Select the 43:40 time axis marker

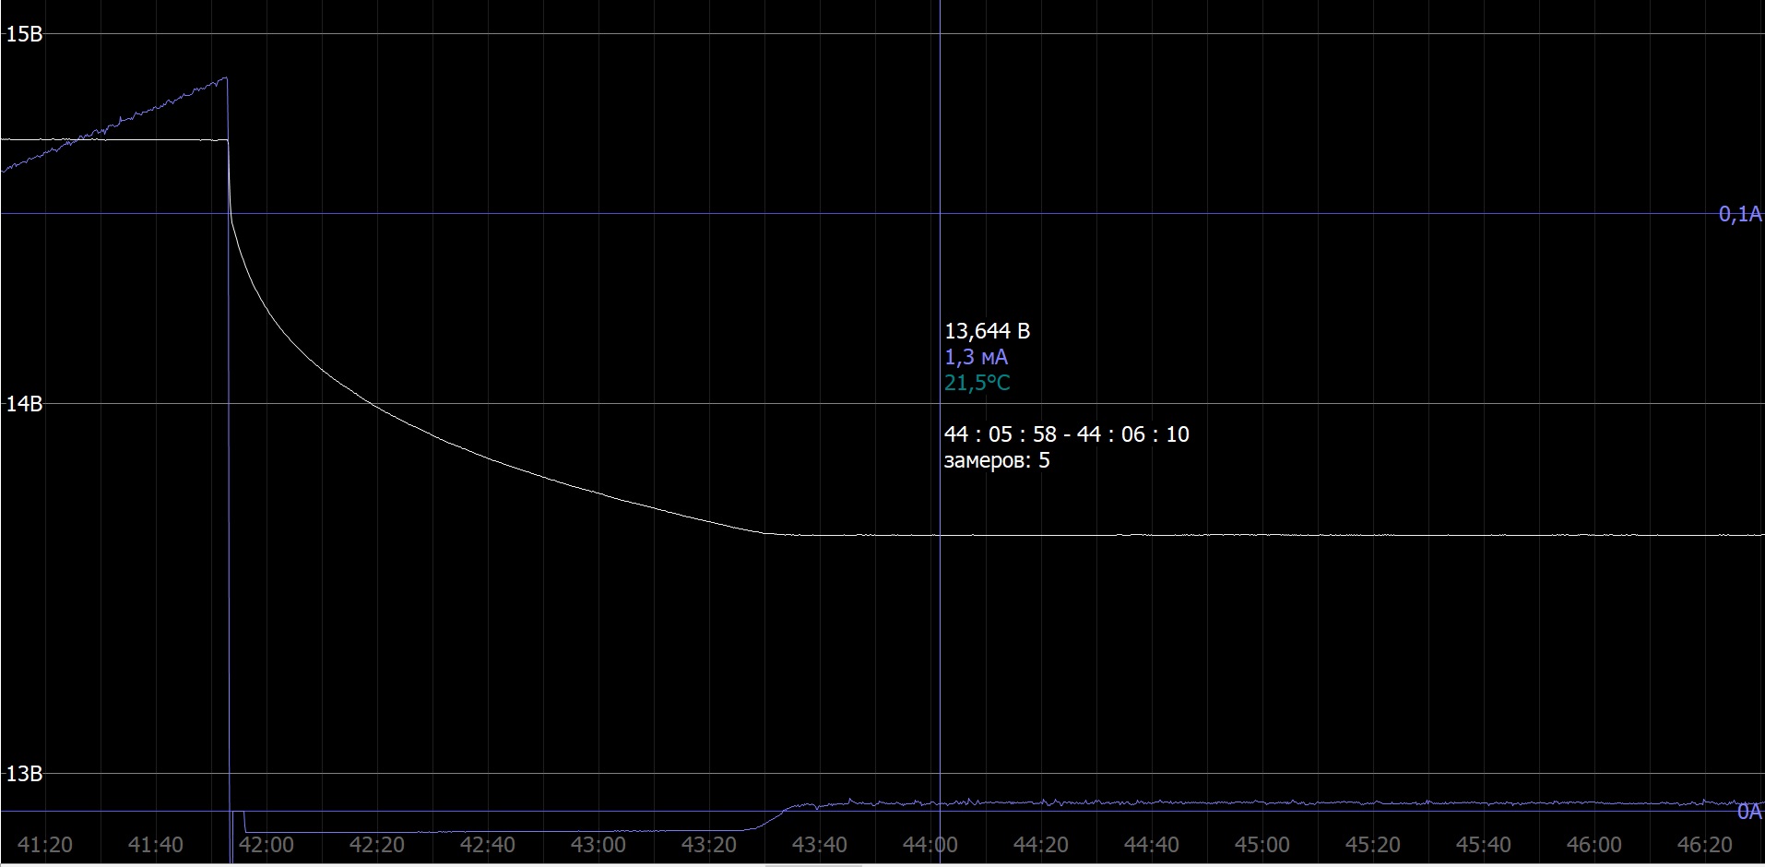coord(819,844)
